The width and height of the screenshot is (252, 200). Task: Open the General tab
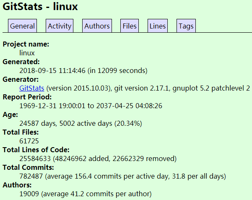point(22,26)
